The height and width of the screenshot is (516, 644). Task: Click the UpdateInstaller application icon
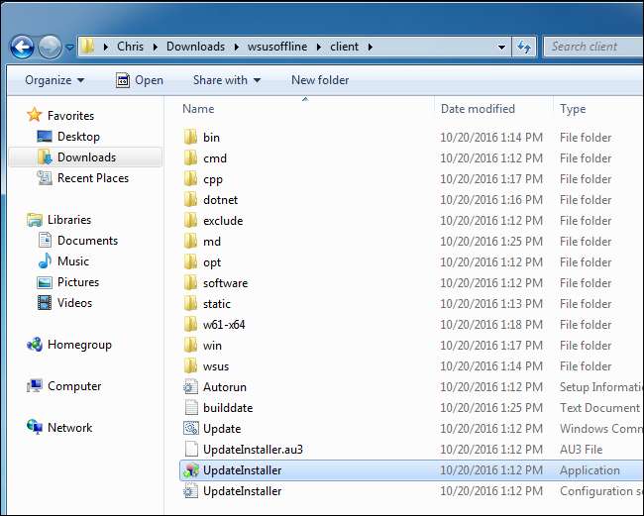click(x=191, y=470)
